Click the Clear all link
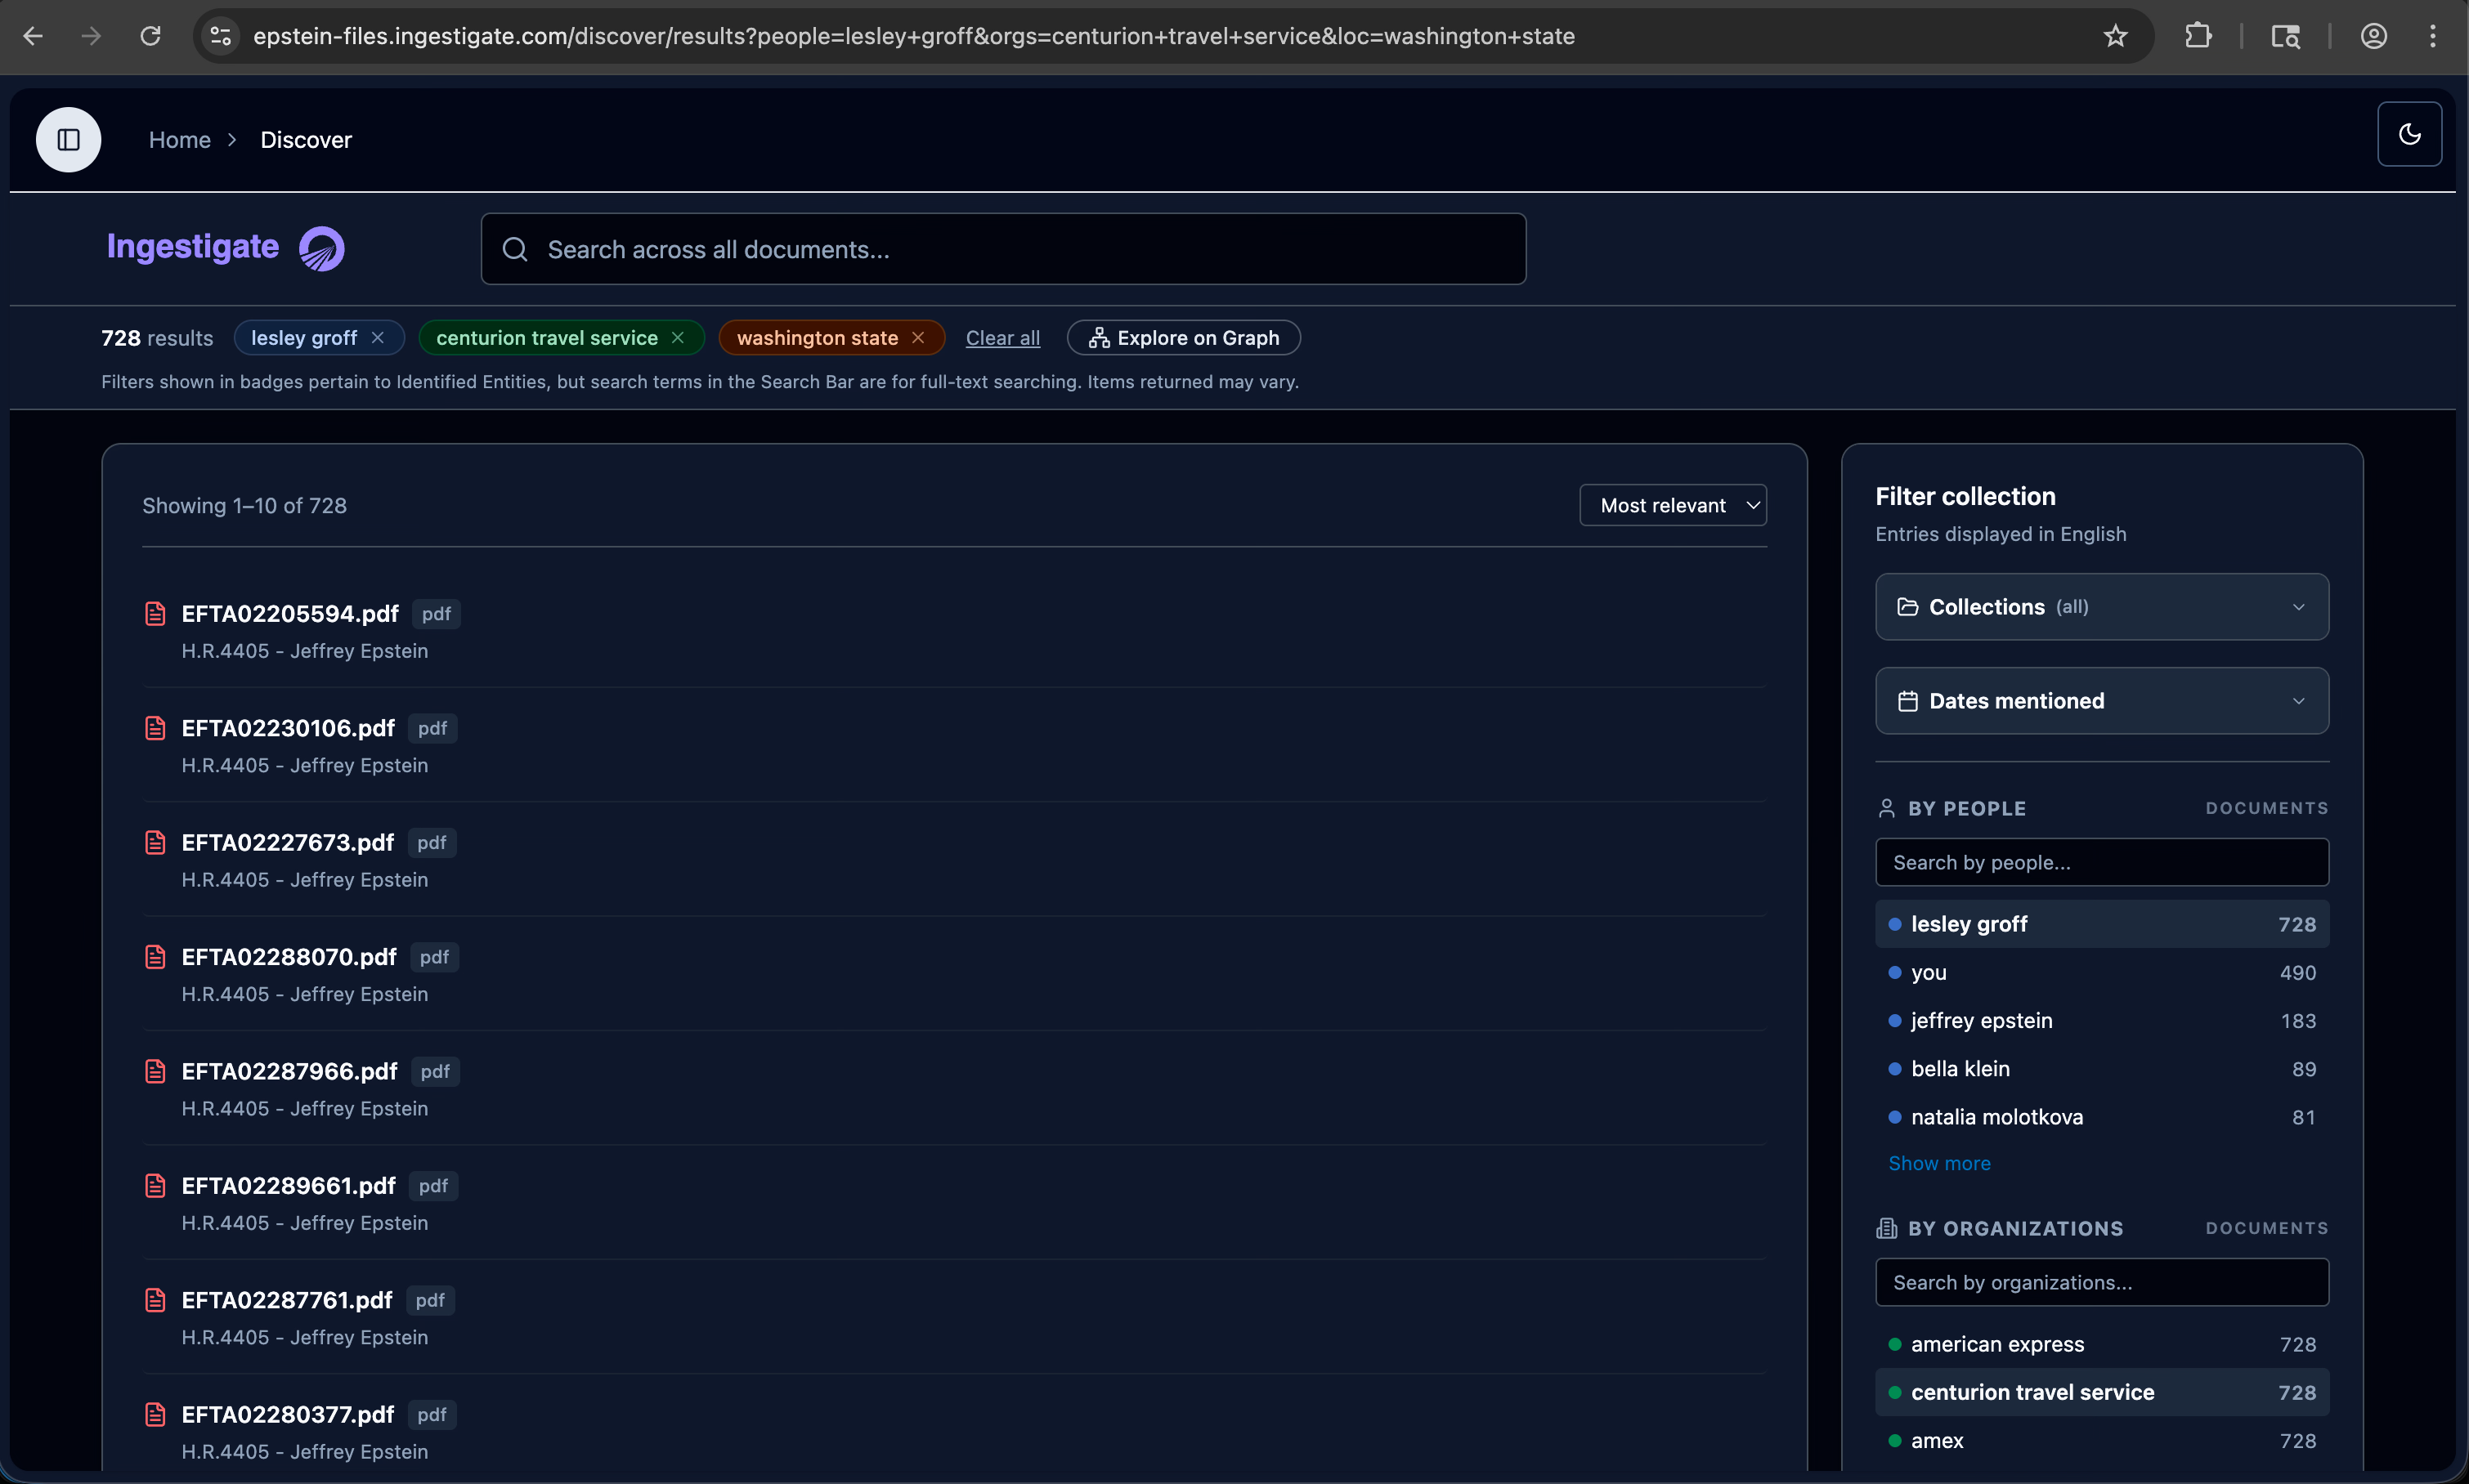This screenshot has width=2469, height=1484. (x=1002, y=337)
